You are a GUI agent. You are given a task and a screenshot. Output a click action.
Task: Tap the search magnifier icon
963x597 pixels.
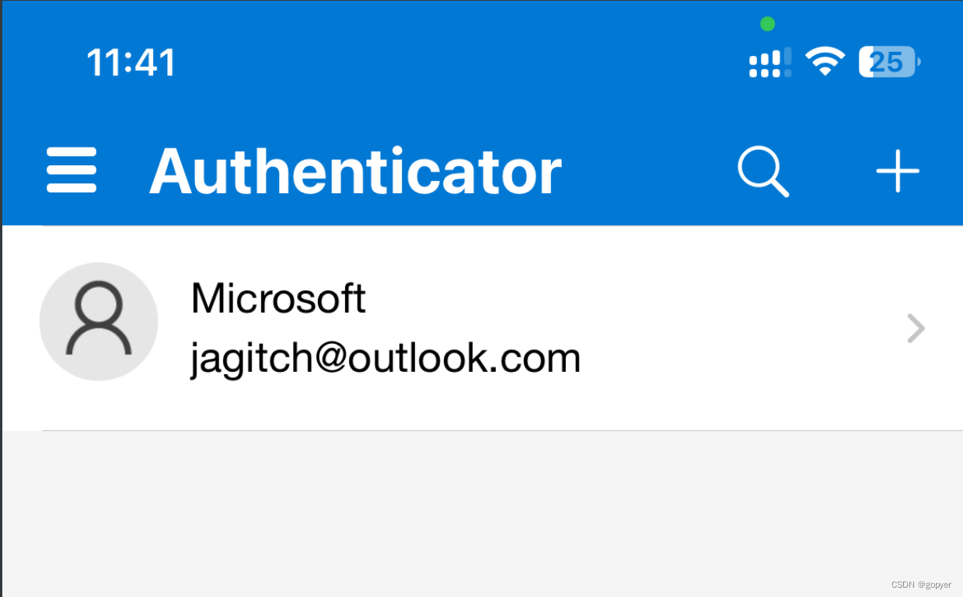tap(763, 172)
